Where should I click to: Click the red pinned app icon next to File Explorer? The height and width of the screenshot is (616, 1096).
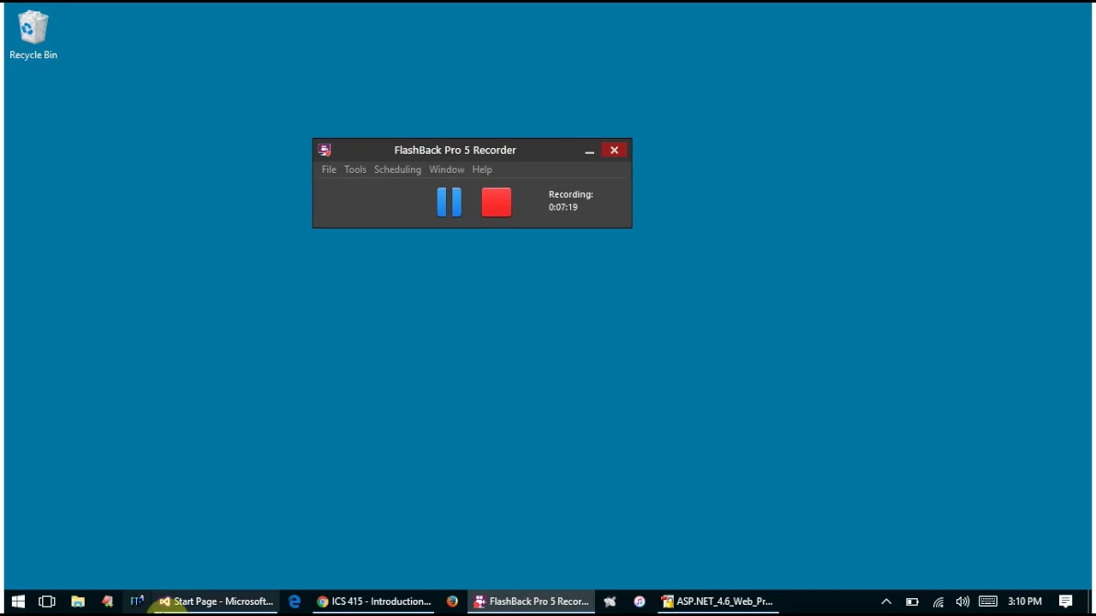tap(107, 601)
